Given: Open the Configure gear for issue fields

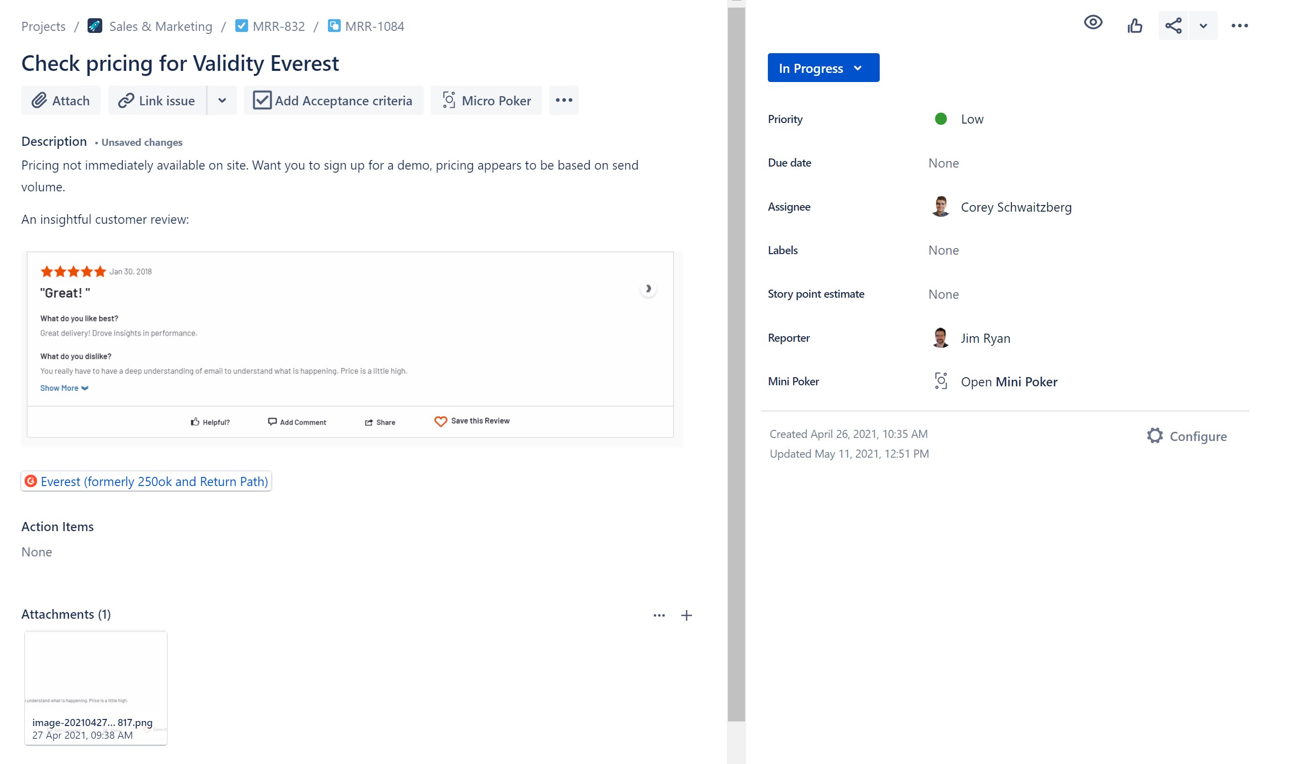Looking at the screenshot, I should pyautogui.click(x=1156, y=436).
